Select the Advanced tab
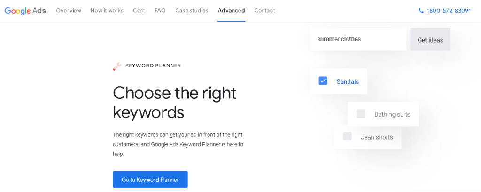This screenshot has height=192, width=481. [x=231, y=10]
